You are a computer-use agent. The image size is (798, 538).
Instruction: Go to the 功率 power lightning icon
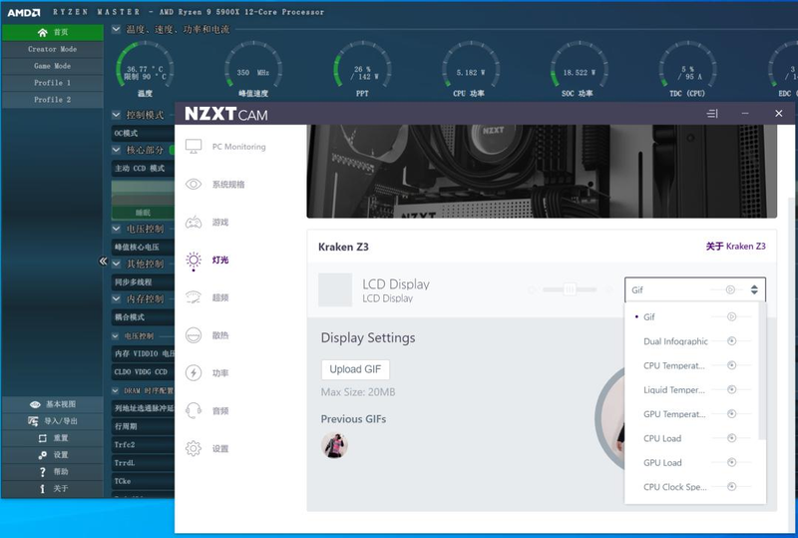pos(195,373)
